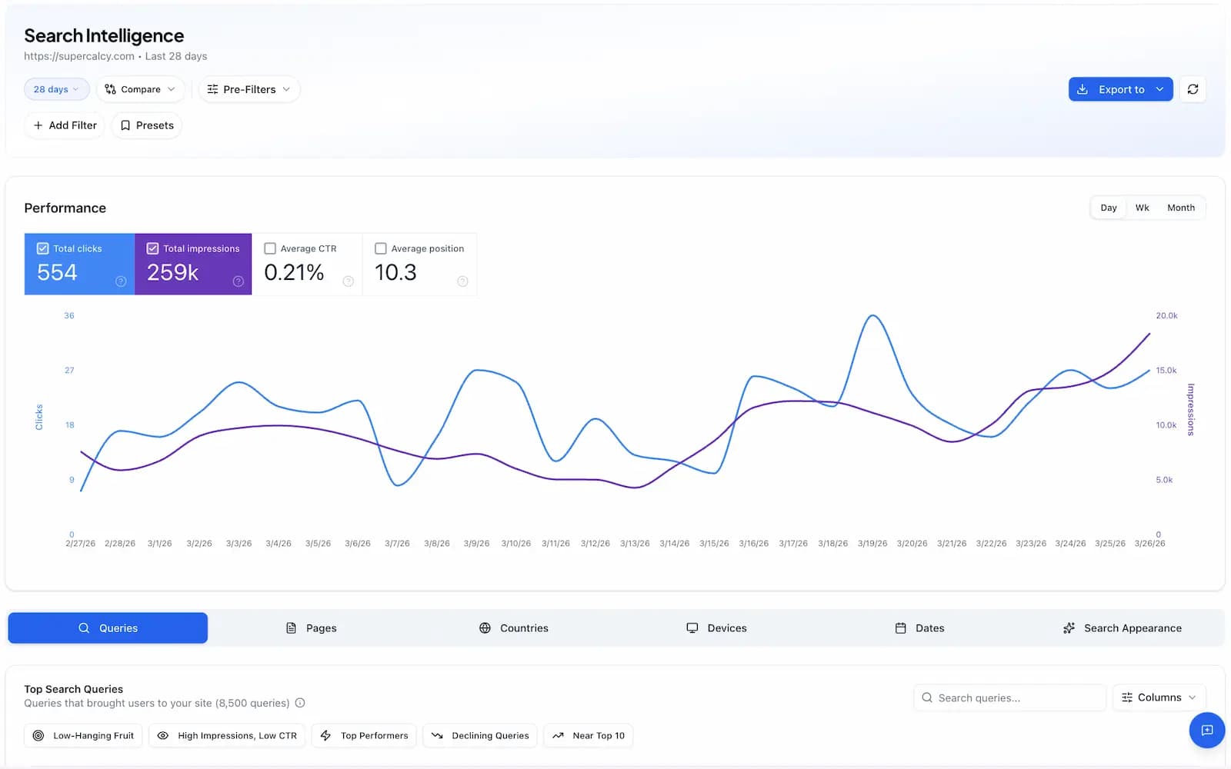Image resolution: width=1231 pixels, height=769 pixels.
Task: Click the lightning icon in Top Performers
Action: (325, 736)
